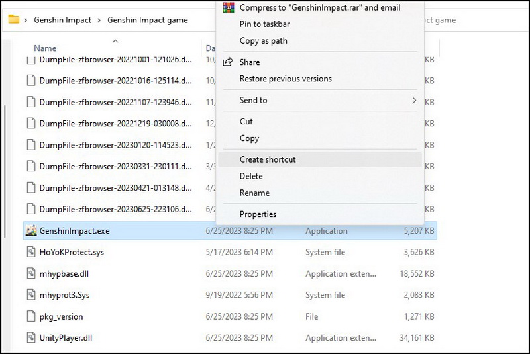Image resolution: width=530 pixels, height=354 pixels.
Task: Select the HoYoKProtect.sys file name
Action: pyautogui.click(x=72, y=252)
